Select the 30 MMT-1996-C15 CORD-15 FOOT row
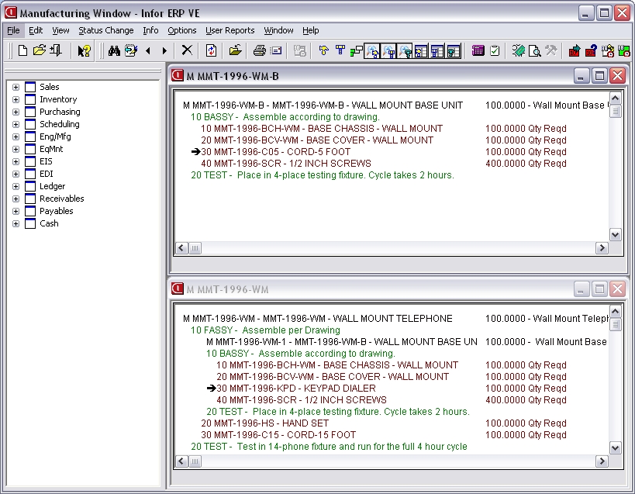635x494 pixels. tap(278, 435)
